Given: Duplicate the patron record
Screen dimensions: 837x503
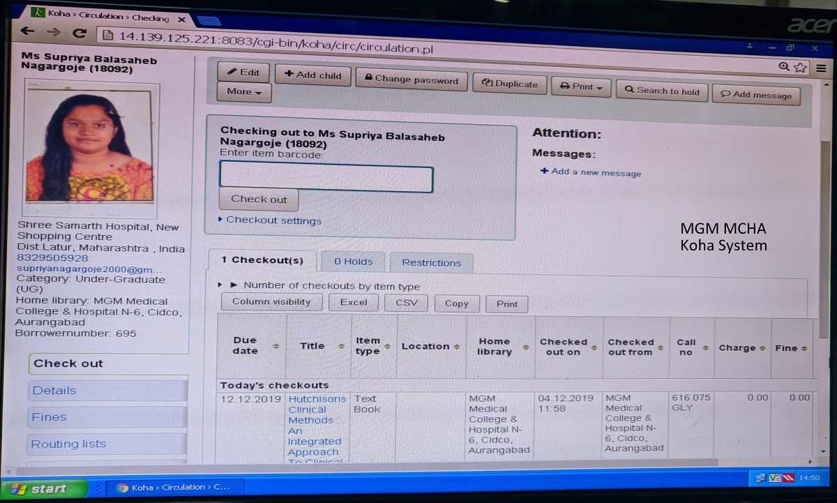Looking at the screenshot, I should tap(509, 84).
